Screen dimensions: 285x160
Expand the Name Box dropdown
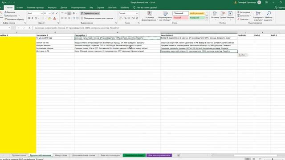[x=9, y=28]
